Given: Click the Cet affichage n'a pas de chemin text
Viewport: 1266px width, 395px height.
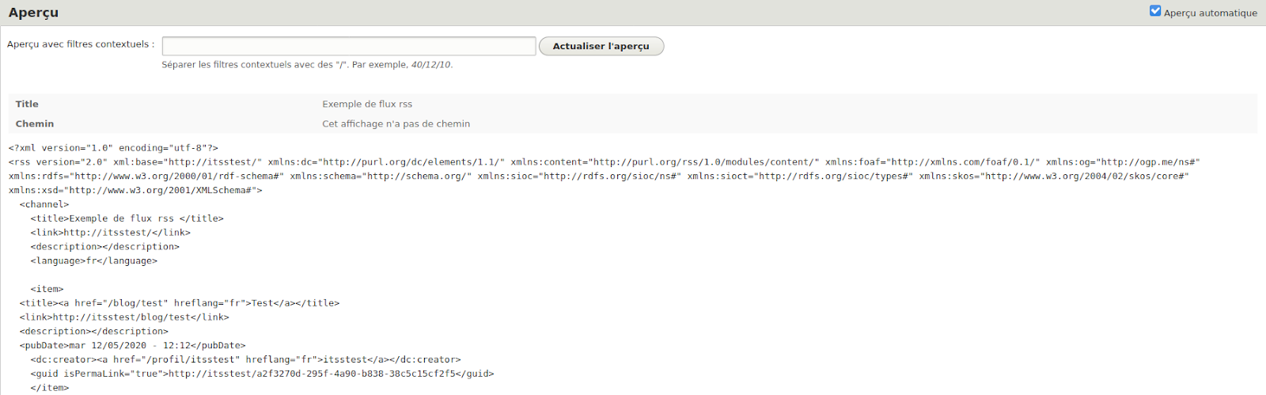Looking at the screenshot, I should [396, 123].
